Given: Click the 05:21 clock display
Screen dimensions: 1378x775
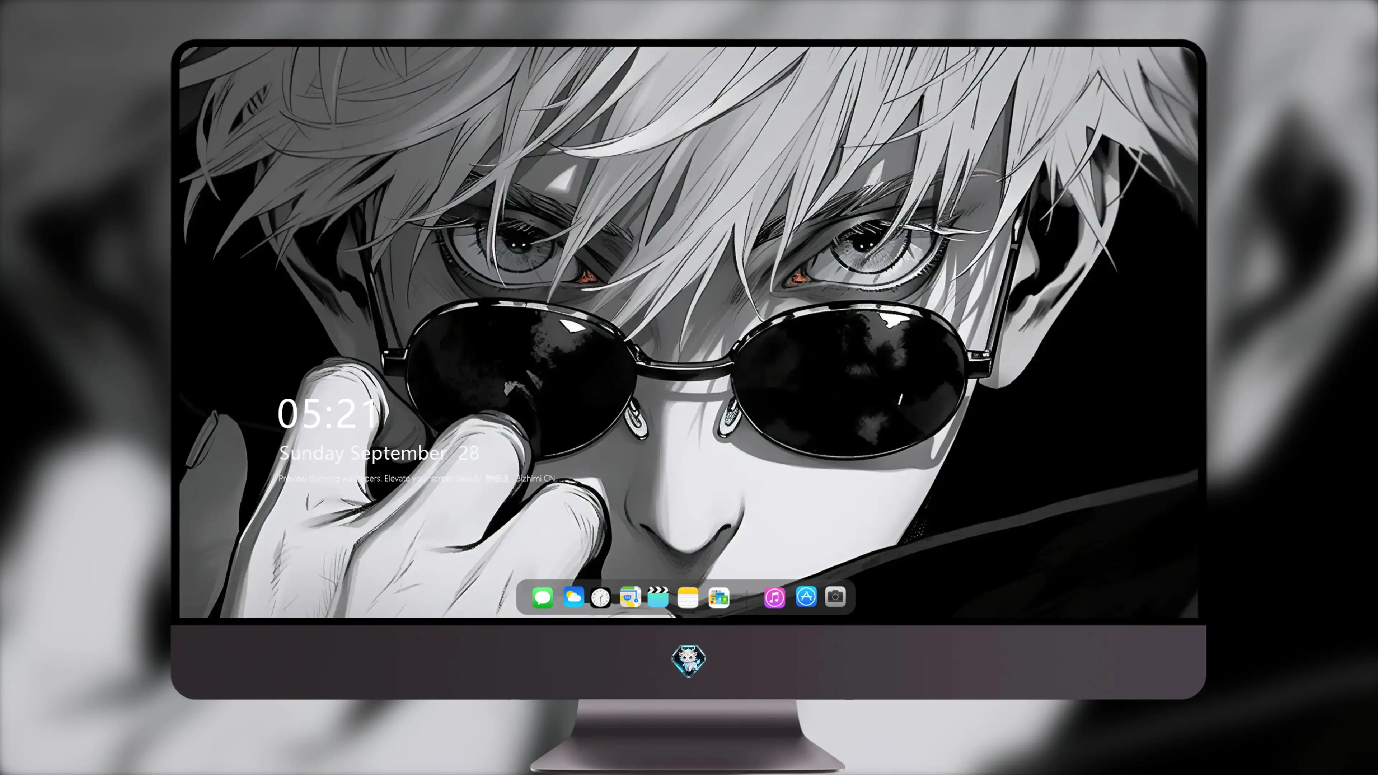Looking at the screenshot, I should pos(327,414).
